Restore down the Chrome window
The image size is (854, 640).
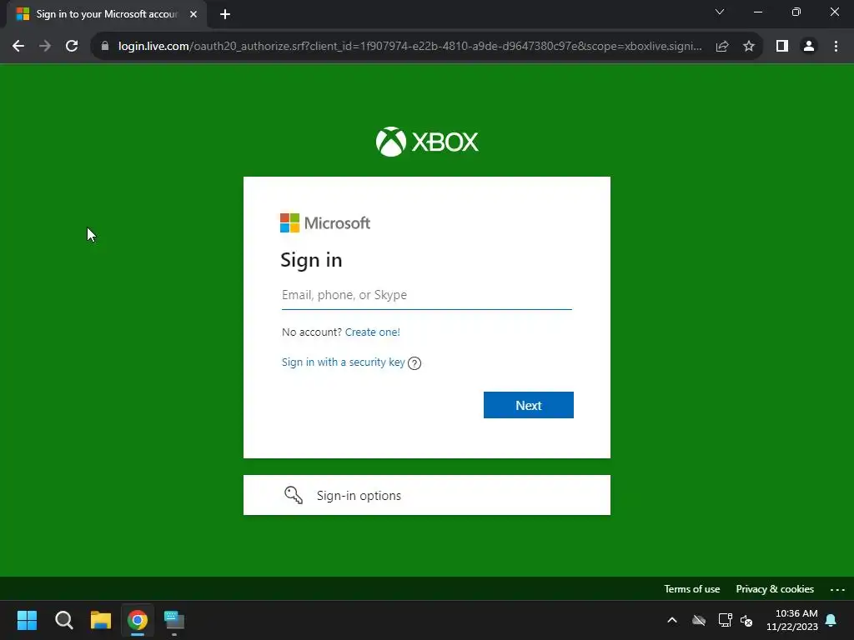796,12
